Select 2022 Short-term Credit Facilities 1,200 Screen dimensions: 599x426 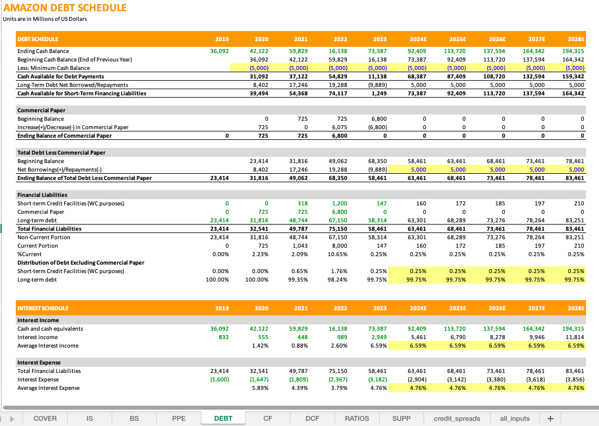pos(339,203)
